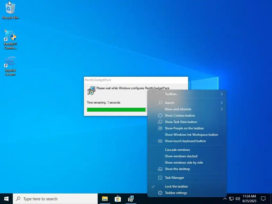Click the green installation progress bar

click(116, 110)
